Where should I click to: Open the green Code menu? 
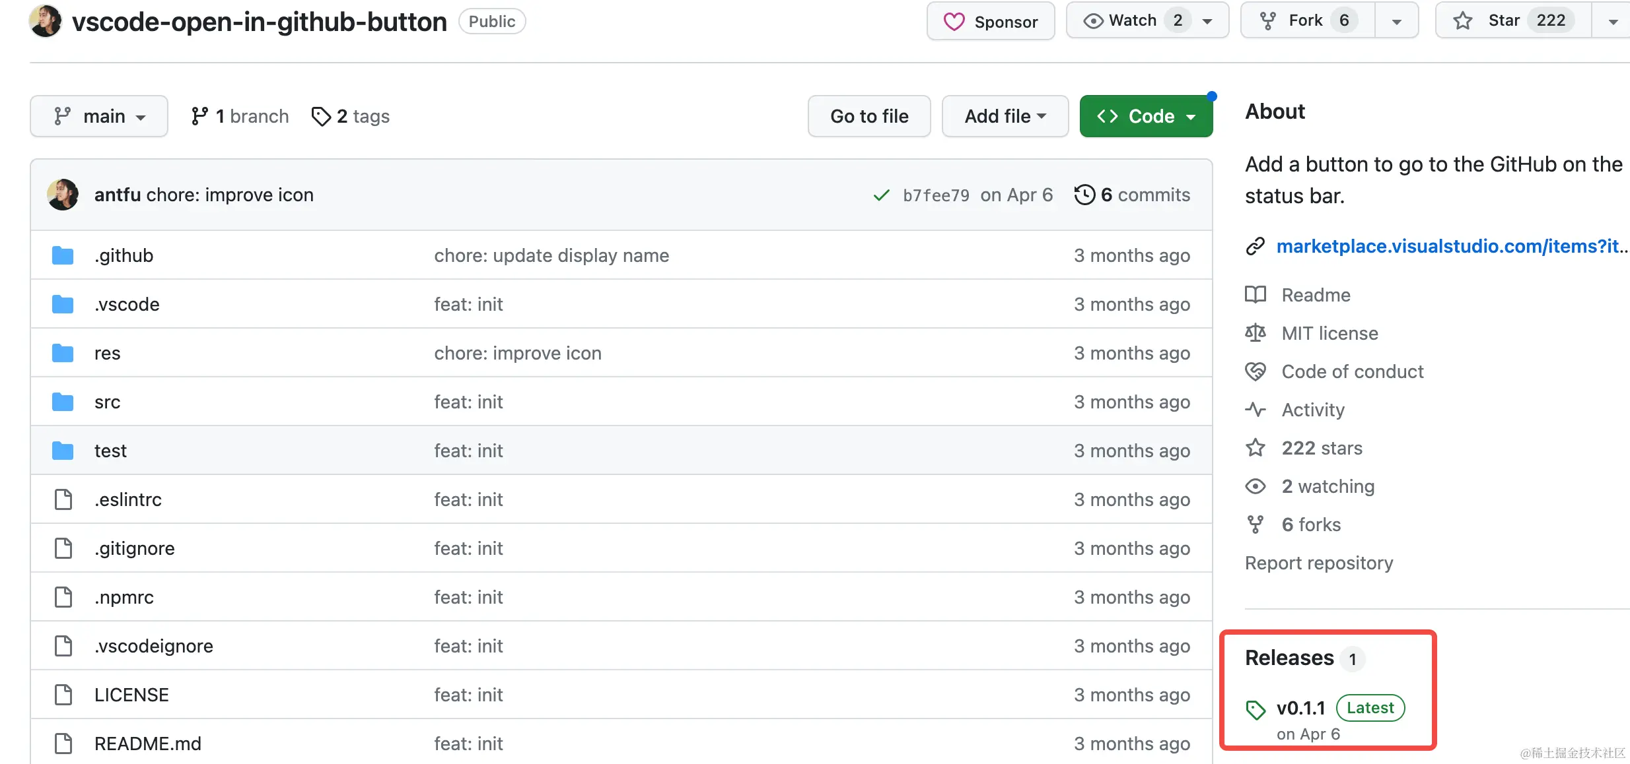[x=1146, y=116]
